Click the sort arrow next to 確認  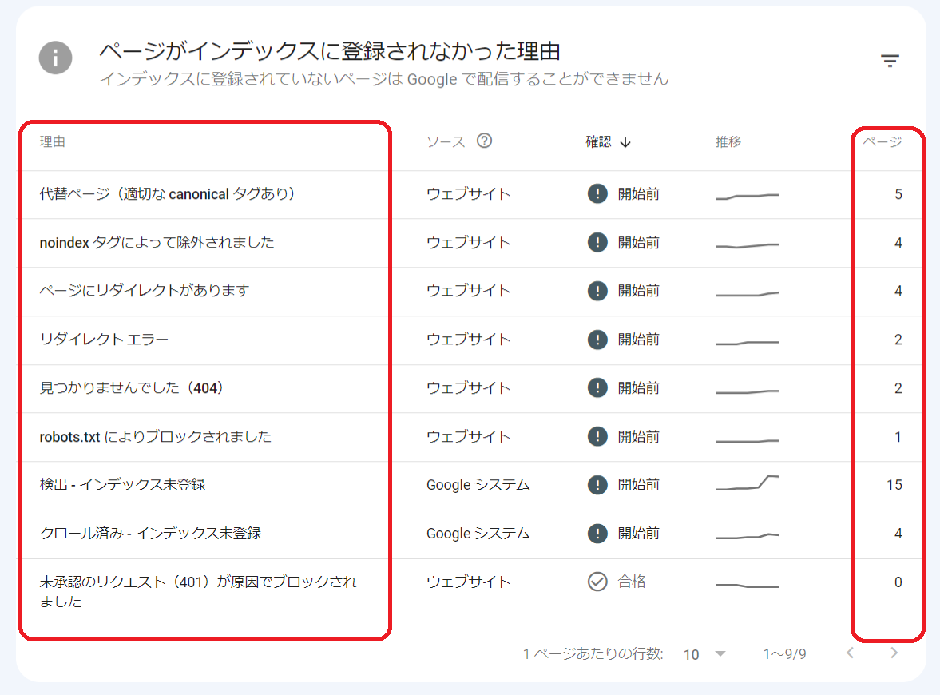pos(625,142)
